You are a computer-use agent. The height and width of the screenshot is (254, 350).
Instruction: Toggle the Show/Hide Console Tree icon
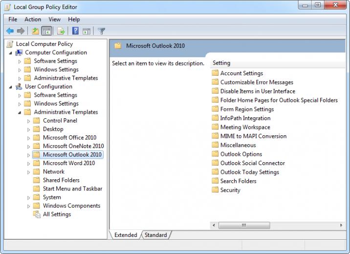click(46, 31)
